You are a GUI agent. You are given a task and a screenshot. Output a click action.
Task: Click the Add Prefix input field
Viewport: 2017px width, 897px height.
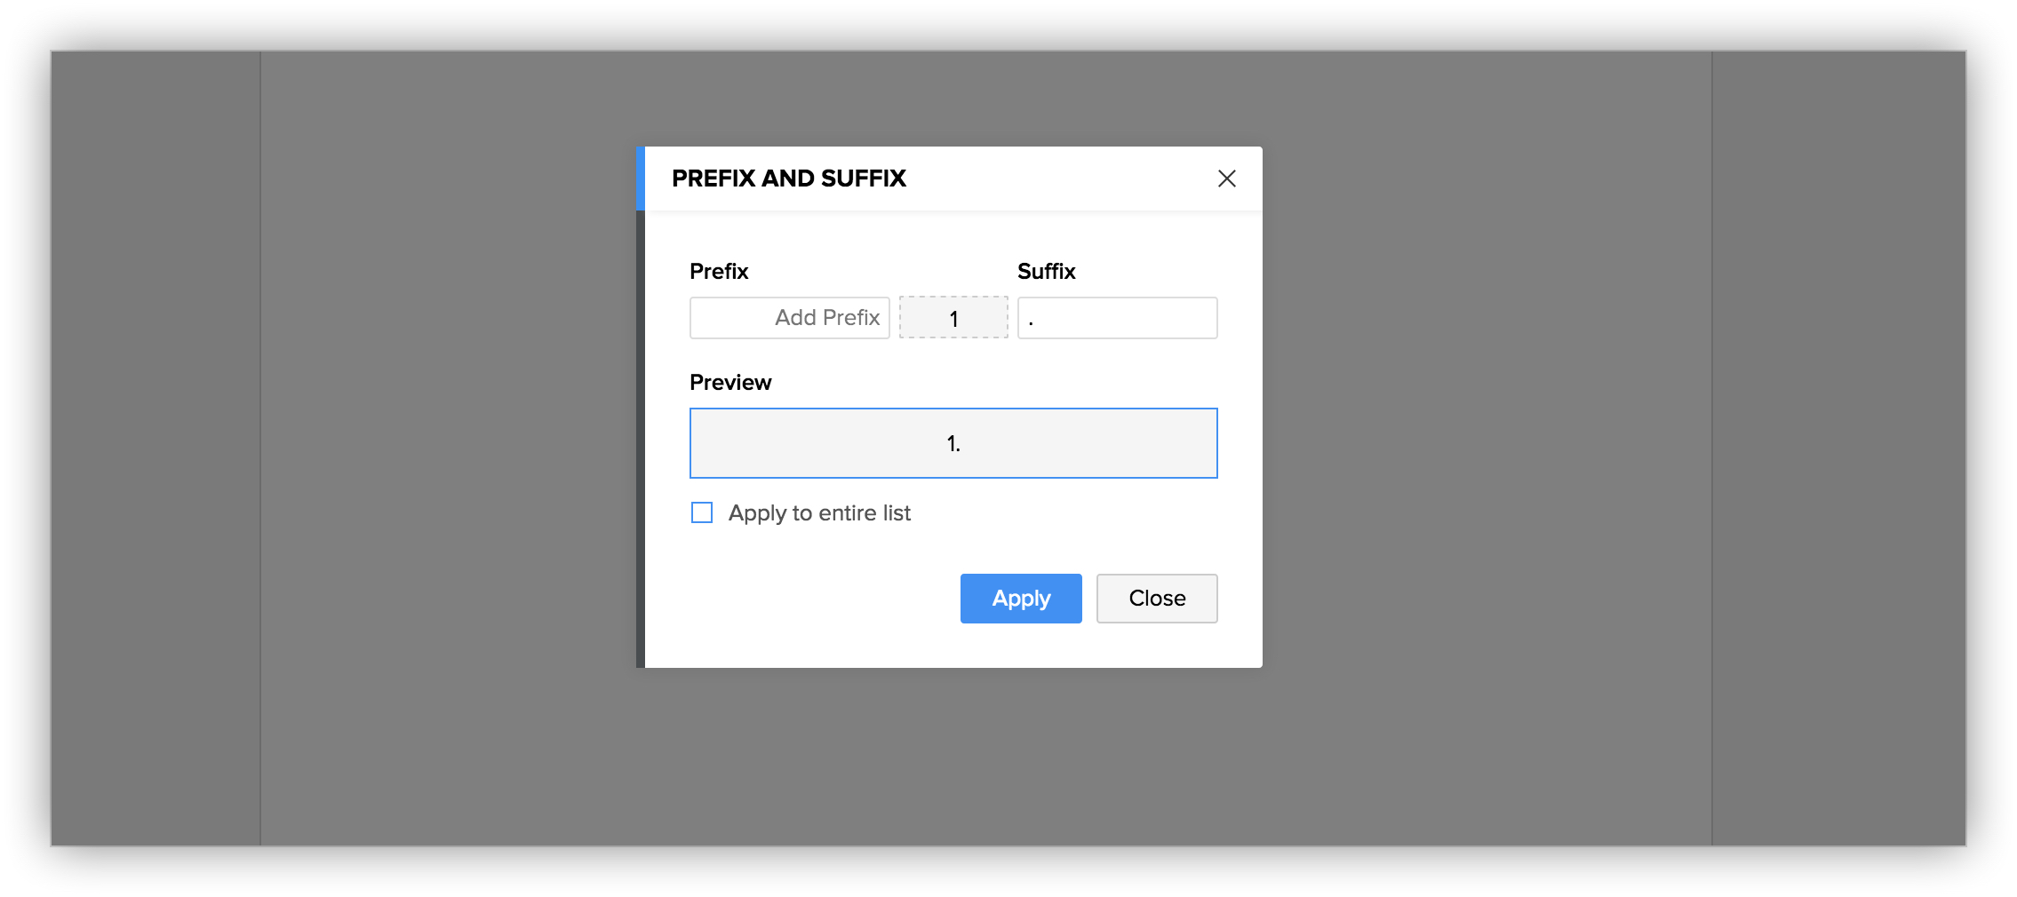pos(789,318)
